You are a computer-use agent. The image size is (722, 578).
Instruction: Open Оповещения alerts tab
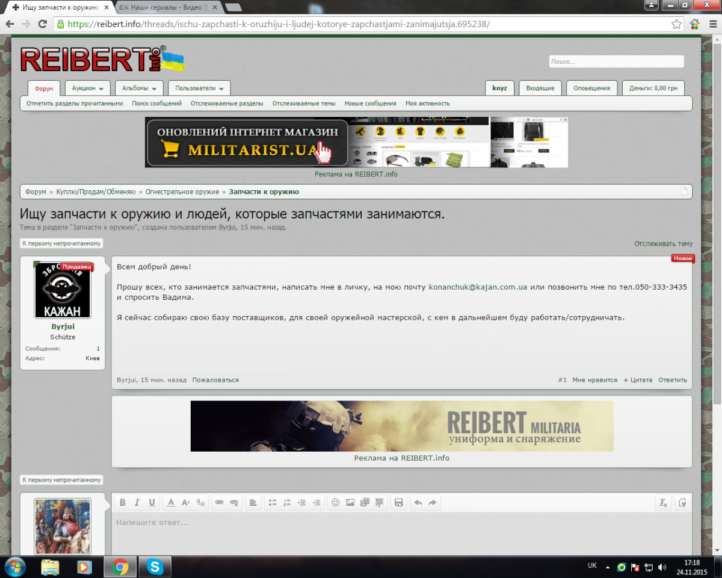pyautogui.click(x=591, y=88)
